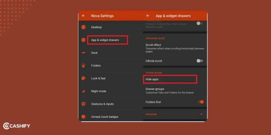Screen dimensions: 271x135
Task: Tap back arrow beside App & widget drawers title
Action: tap(148, 16)
